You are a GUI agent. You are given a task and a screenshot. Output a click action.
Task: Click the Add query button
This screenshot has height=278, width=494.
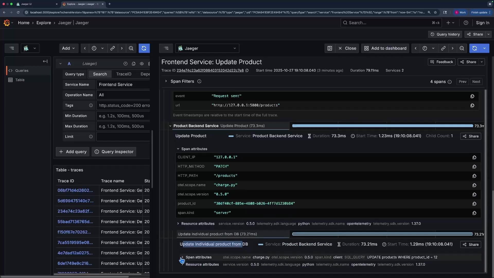point(73,152)
